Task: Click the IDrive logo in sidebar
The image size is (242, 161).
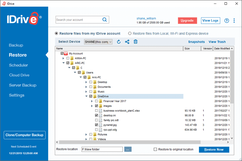Action: [24, 18]
